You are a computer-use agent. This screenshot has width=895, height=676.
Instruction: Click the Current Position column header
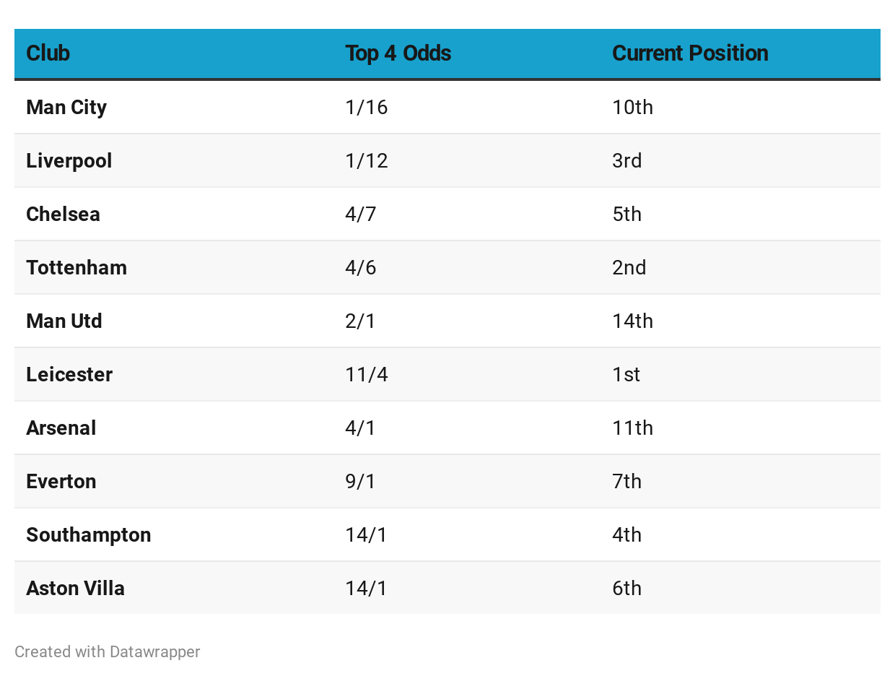[690, 53]
